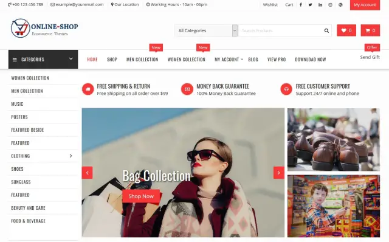Click the My Account red button

tap(365, 5)
